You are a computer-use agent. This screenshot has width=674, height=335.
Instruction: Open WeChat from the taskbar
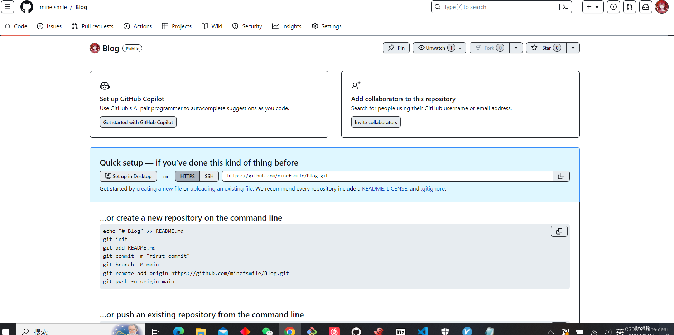267,331
